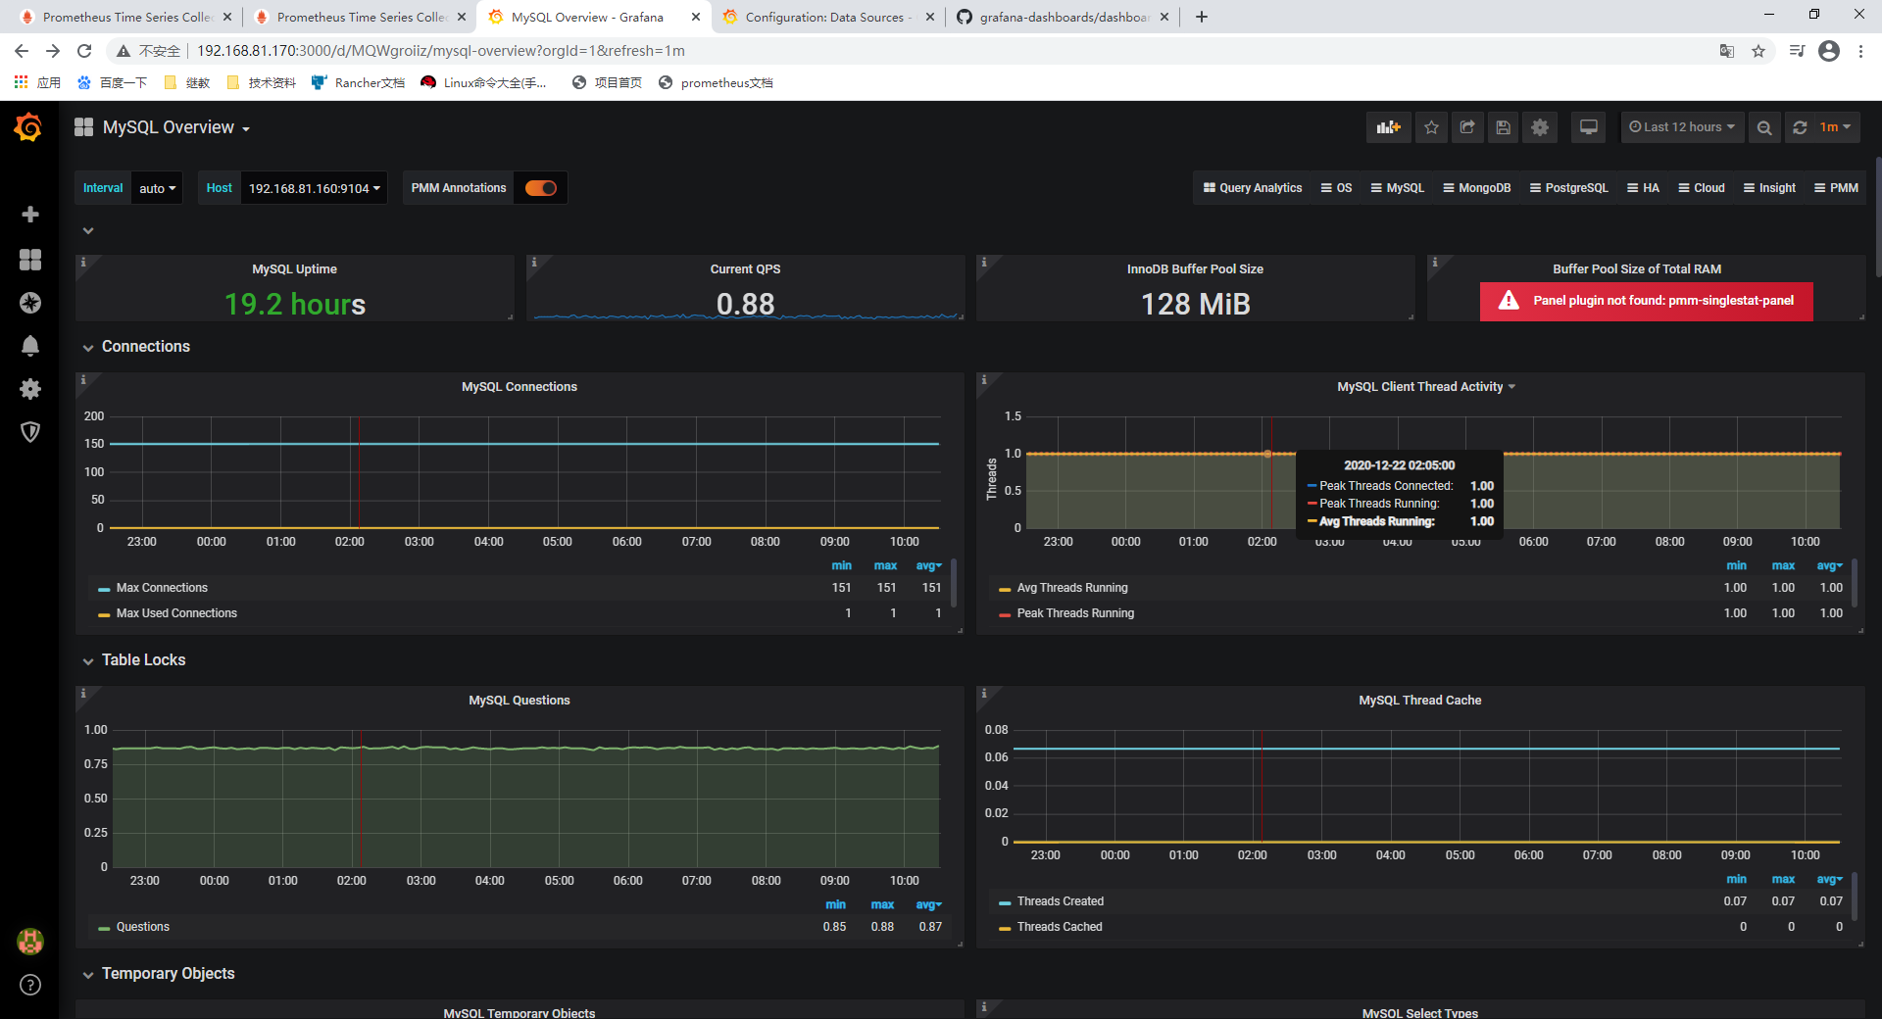This screenshot has width=1882, height=1019.
Task: Open dashboard settings via the gear icon
Action: (x=1539, y=126)
